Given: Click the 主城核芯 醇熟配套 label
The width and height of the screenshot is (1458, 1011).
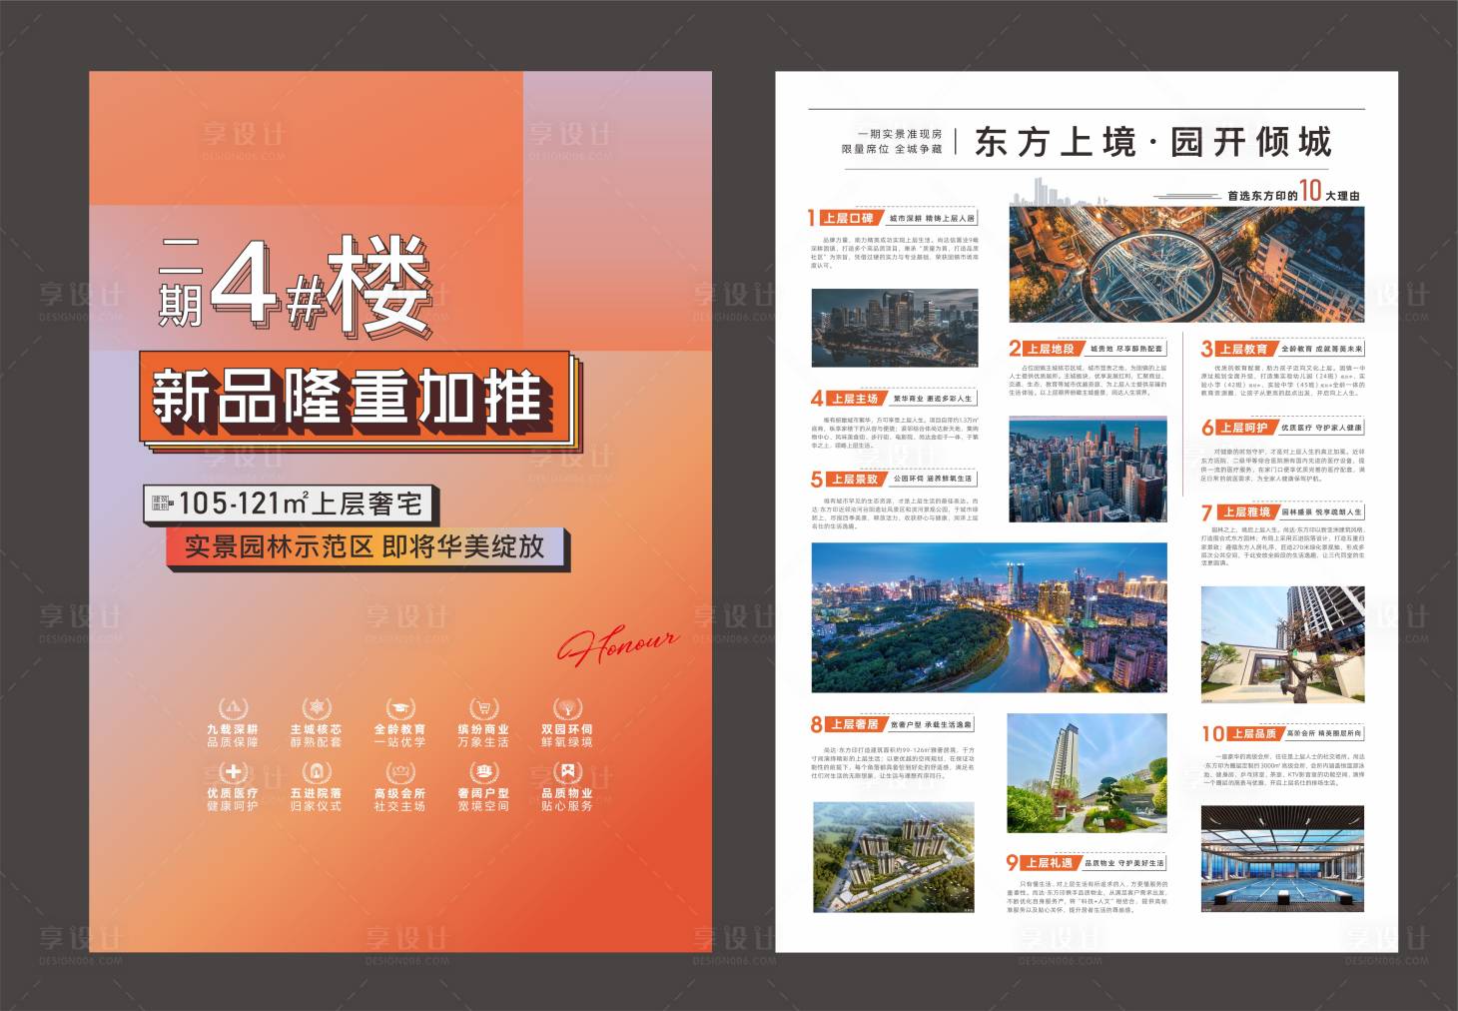Looking at the screenshot, I should (316, 736).
